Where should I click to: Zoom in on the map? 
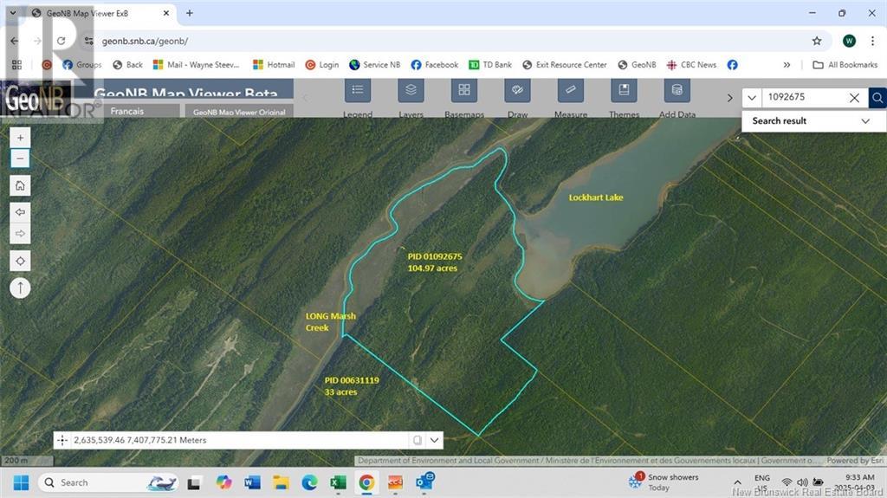coord(20,137)
